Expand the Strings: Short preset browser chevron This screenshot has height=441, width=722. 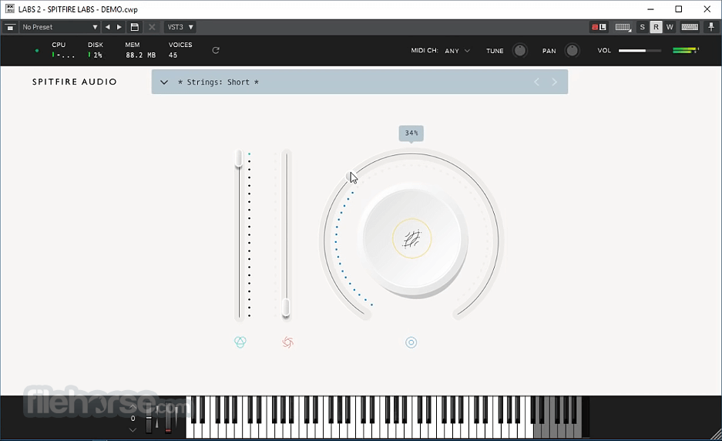point(164,82)
